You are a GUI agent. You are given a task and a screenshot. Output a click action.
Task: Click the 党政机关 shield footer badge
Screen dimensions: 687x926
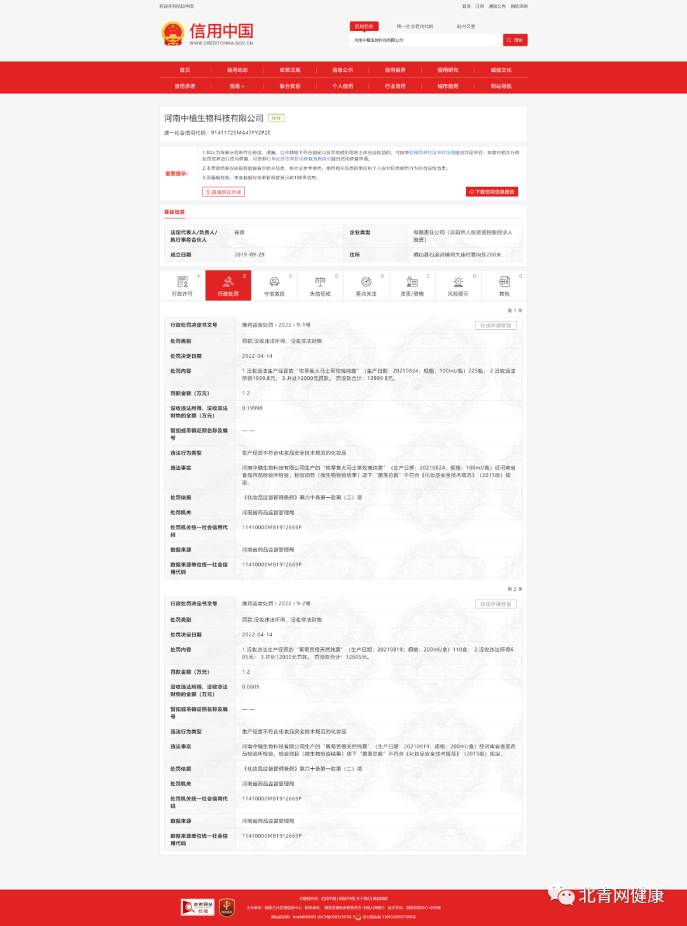(227, 907)
